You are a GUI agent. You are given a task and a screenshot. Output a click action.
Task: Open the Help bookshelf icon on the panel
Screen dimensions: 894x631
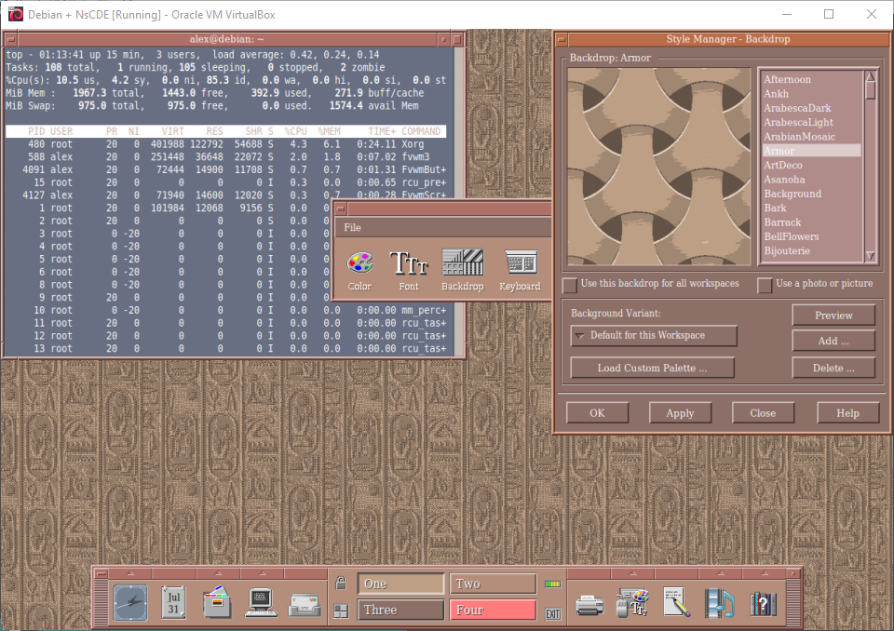[763, 603]
